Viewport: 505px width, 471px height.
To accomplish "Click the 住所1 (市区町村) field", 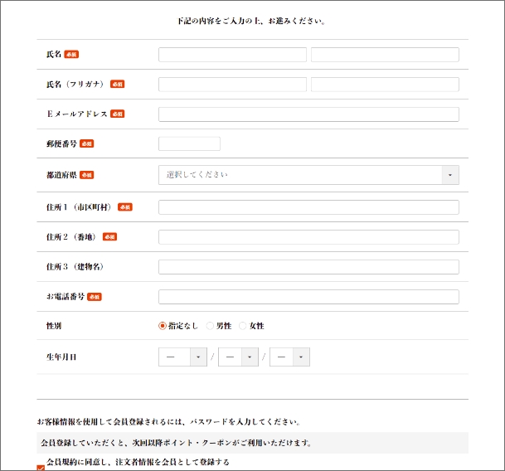I will pyautogui.click(x=308, y=207).
